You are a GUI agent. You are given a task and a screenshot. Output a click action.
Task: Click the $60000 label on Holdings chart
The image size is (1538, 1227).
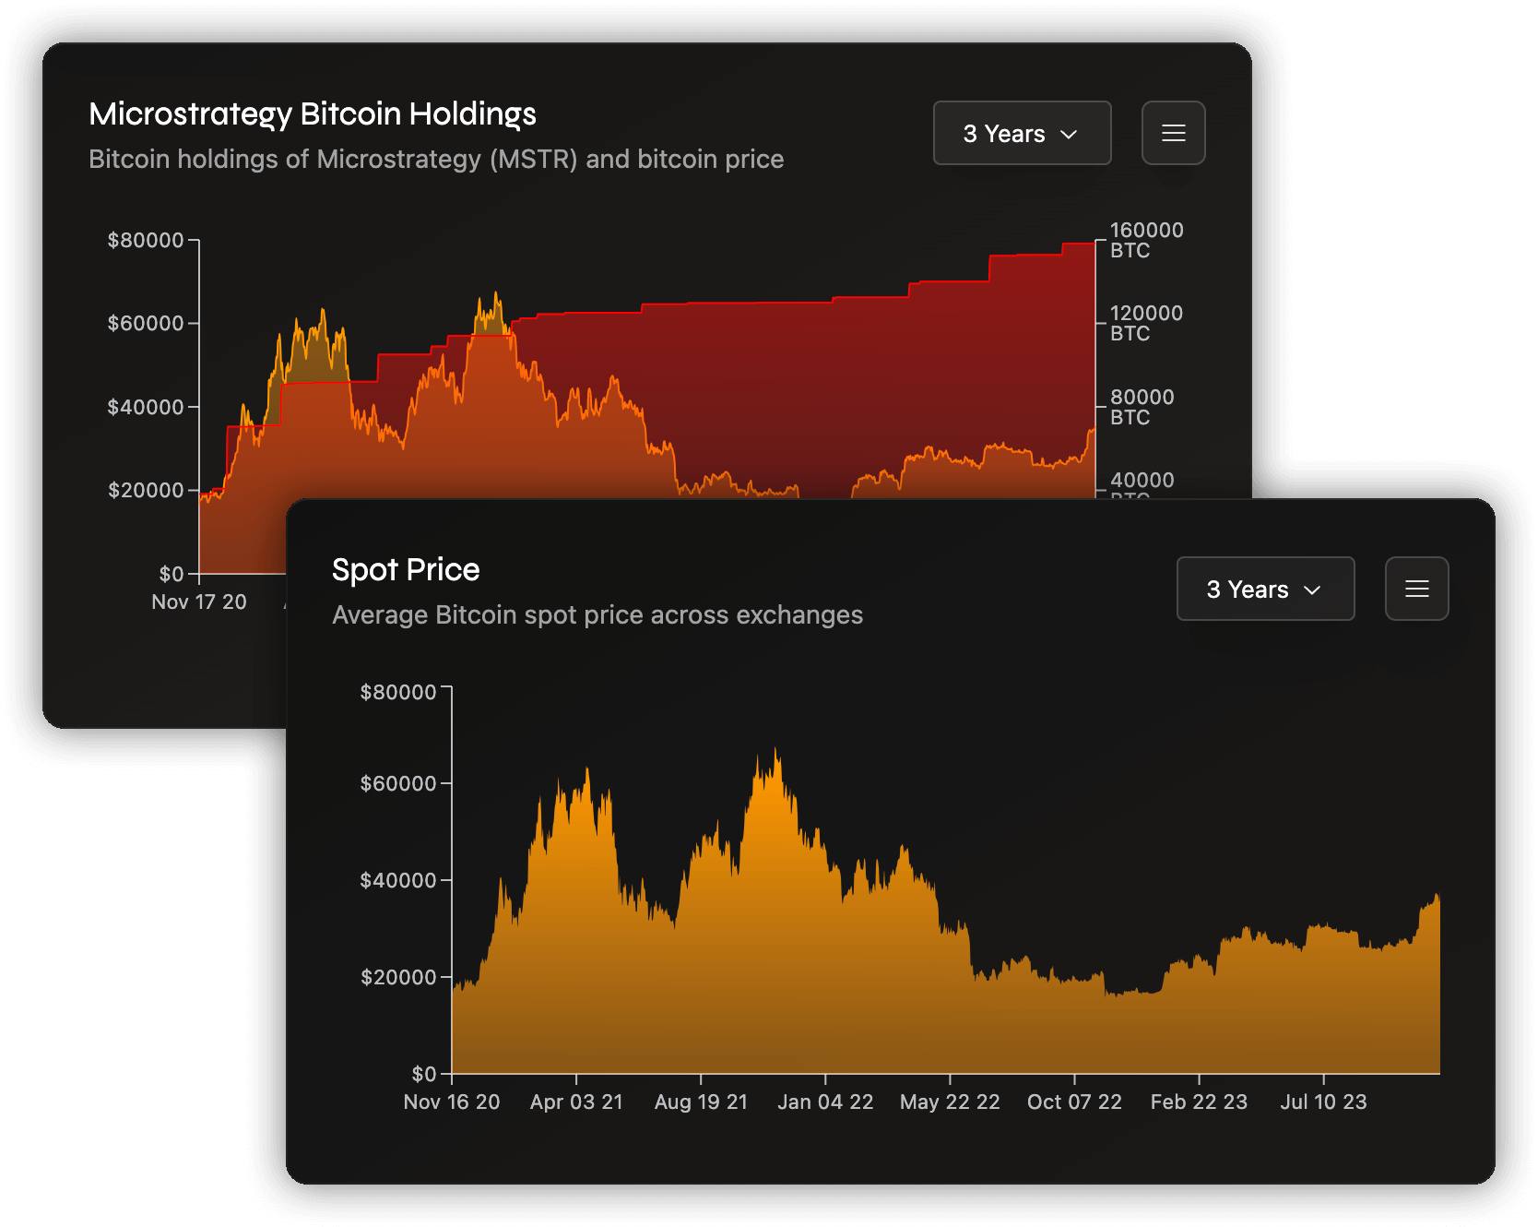pos(146,323)
